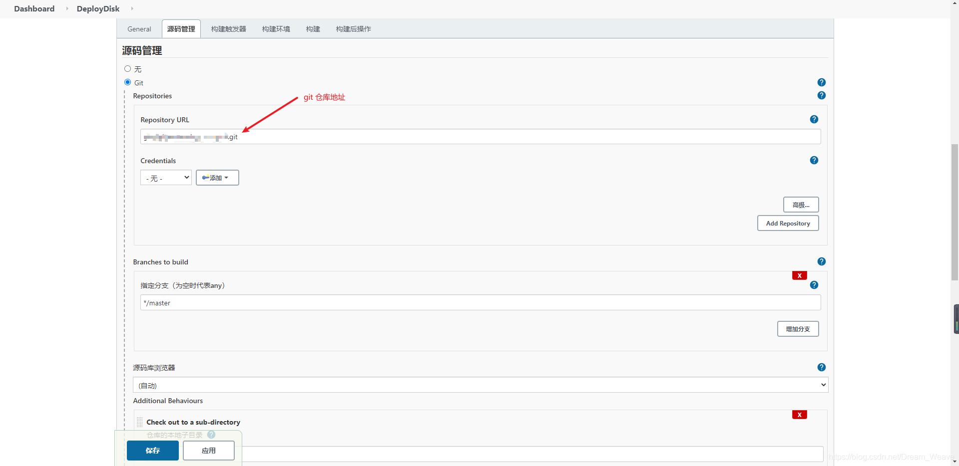Open the Credentials dropdown
Viewport: 959px width, 466px height.
pos(166,178)
